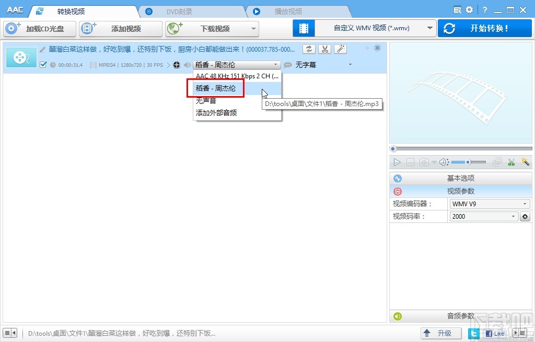Viewport: 535px width, 342px height.
Task: Click the magic wand edit icon near the title
Action: click(340, 49)
